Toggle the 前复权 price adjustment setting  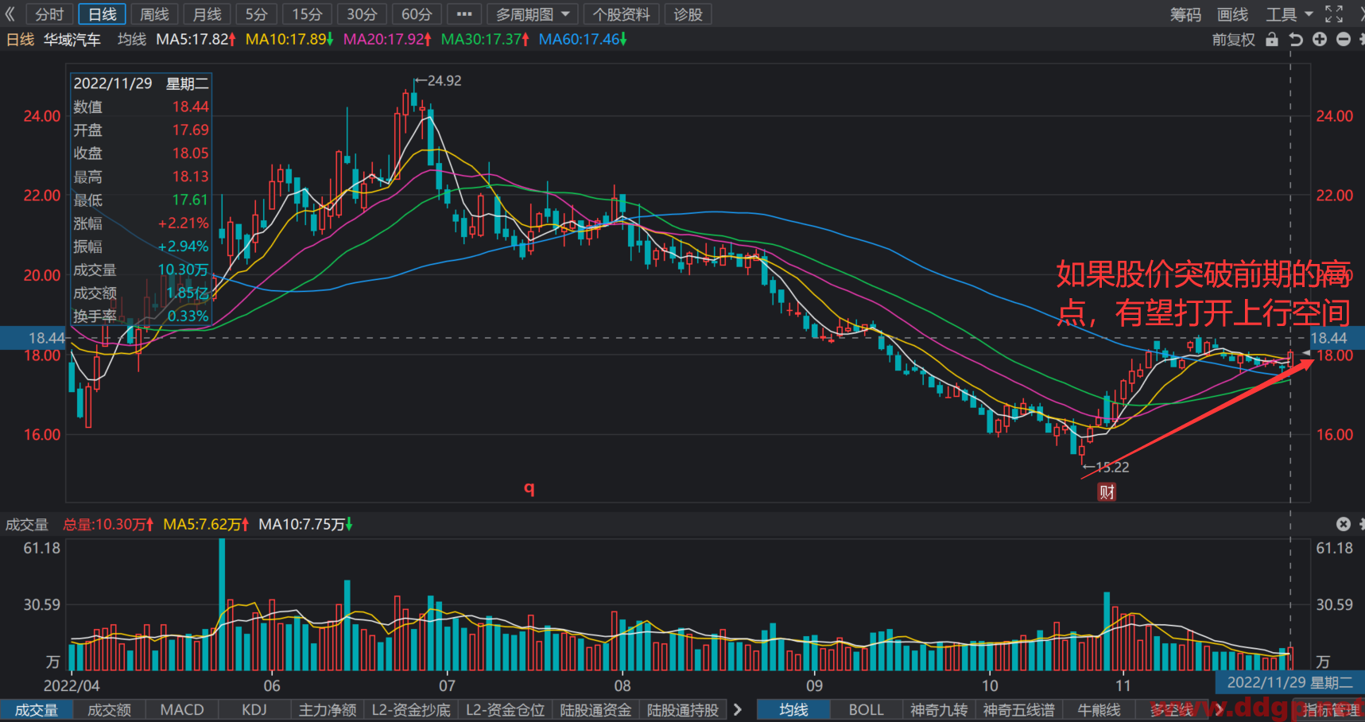tap(1234, 39)
